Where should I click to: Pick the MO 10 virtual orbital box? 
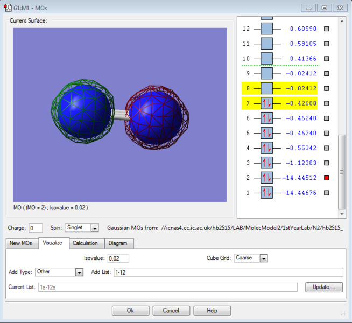[267, 58]
